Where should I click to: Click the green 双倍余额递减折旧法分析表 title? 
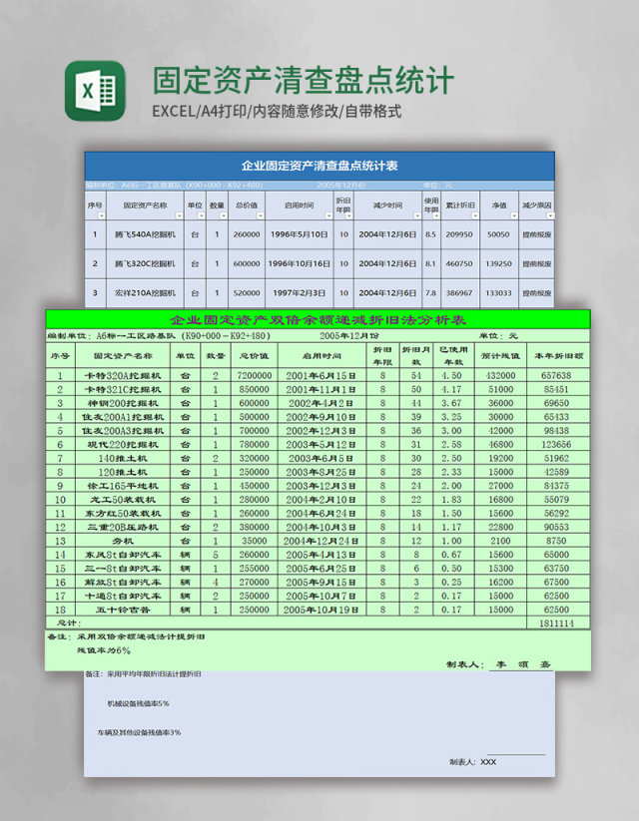pos(319,319)
